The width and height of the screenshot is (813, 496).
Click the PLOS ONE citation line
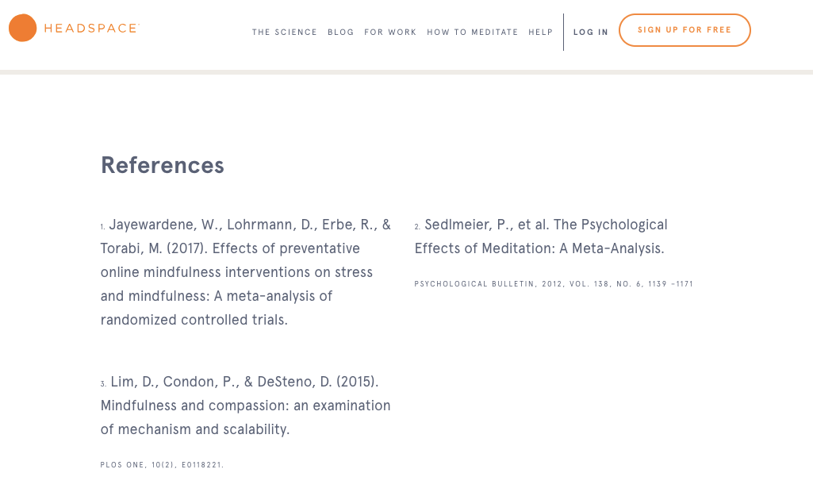coord(162,465)
